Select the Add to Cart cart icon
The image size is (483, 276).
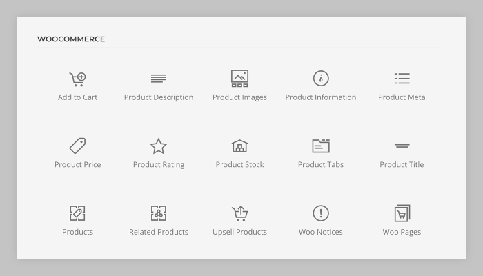77,79
